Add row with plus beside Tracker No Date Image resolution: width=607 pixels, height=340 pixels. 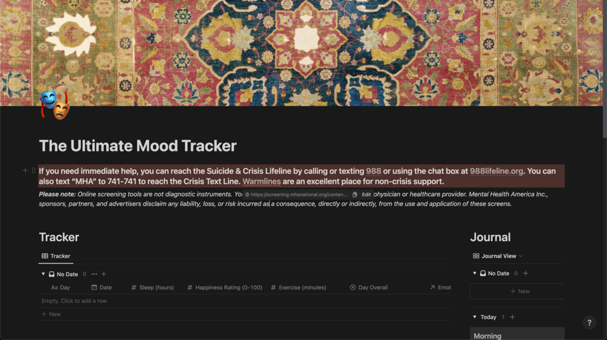pyautogui.click(x=104, y=274)
